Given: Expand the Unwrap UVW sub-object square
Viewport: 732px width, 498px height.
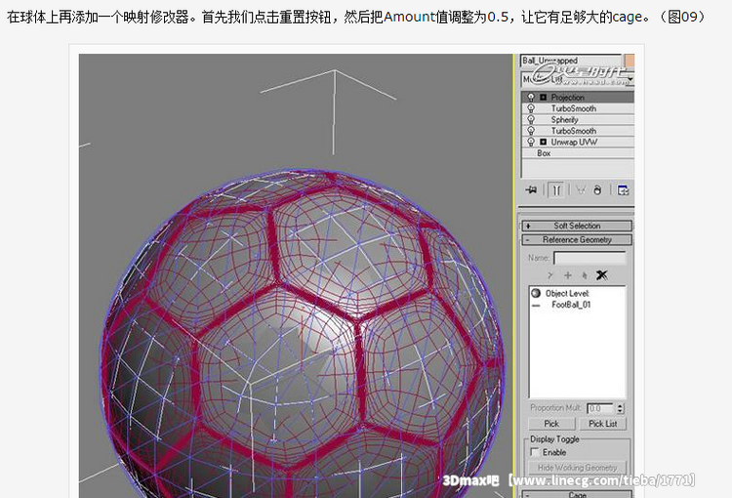Looking at the screenshot, I should [543, 142].
